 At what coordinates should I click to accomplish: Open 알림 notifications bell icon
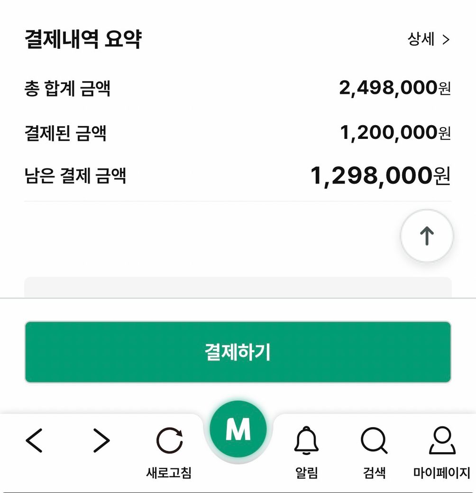pyautogui.click(x=306, y=441)
